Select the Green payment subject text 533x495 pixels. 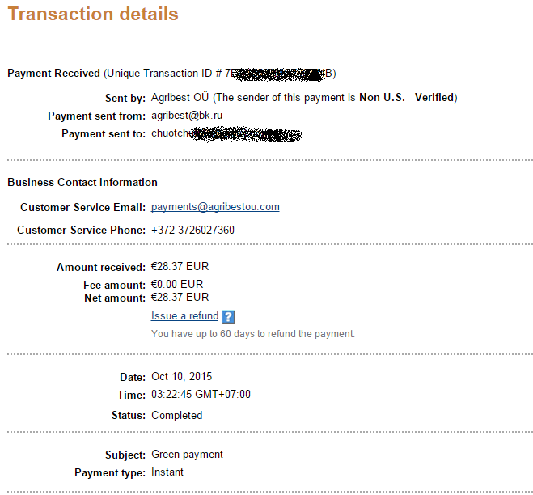point(187,455)
